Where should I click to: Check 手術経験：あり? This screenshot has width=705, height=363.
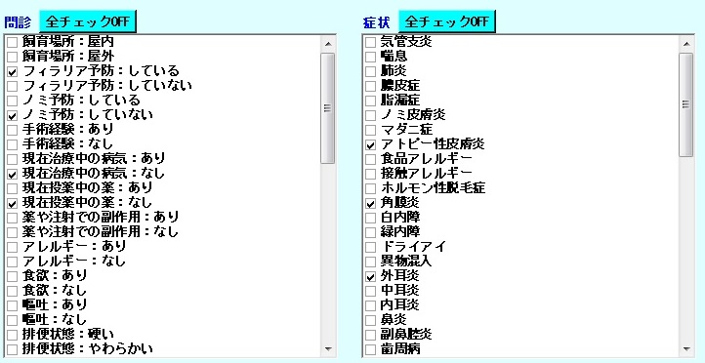(13, 131)
